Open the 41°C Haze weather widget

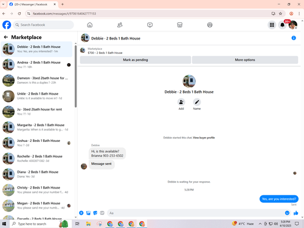point(243,224)
